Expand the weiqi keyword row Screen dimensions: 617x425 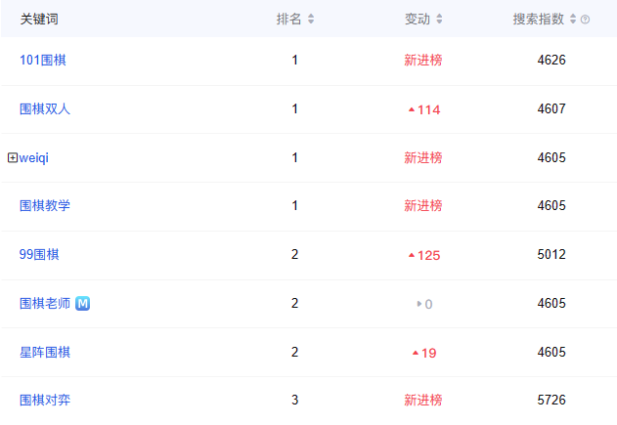[x=13, y=157]
